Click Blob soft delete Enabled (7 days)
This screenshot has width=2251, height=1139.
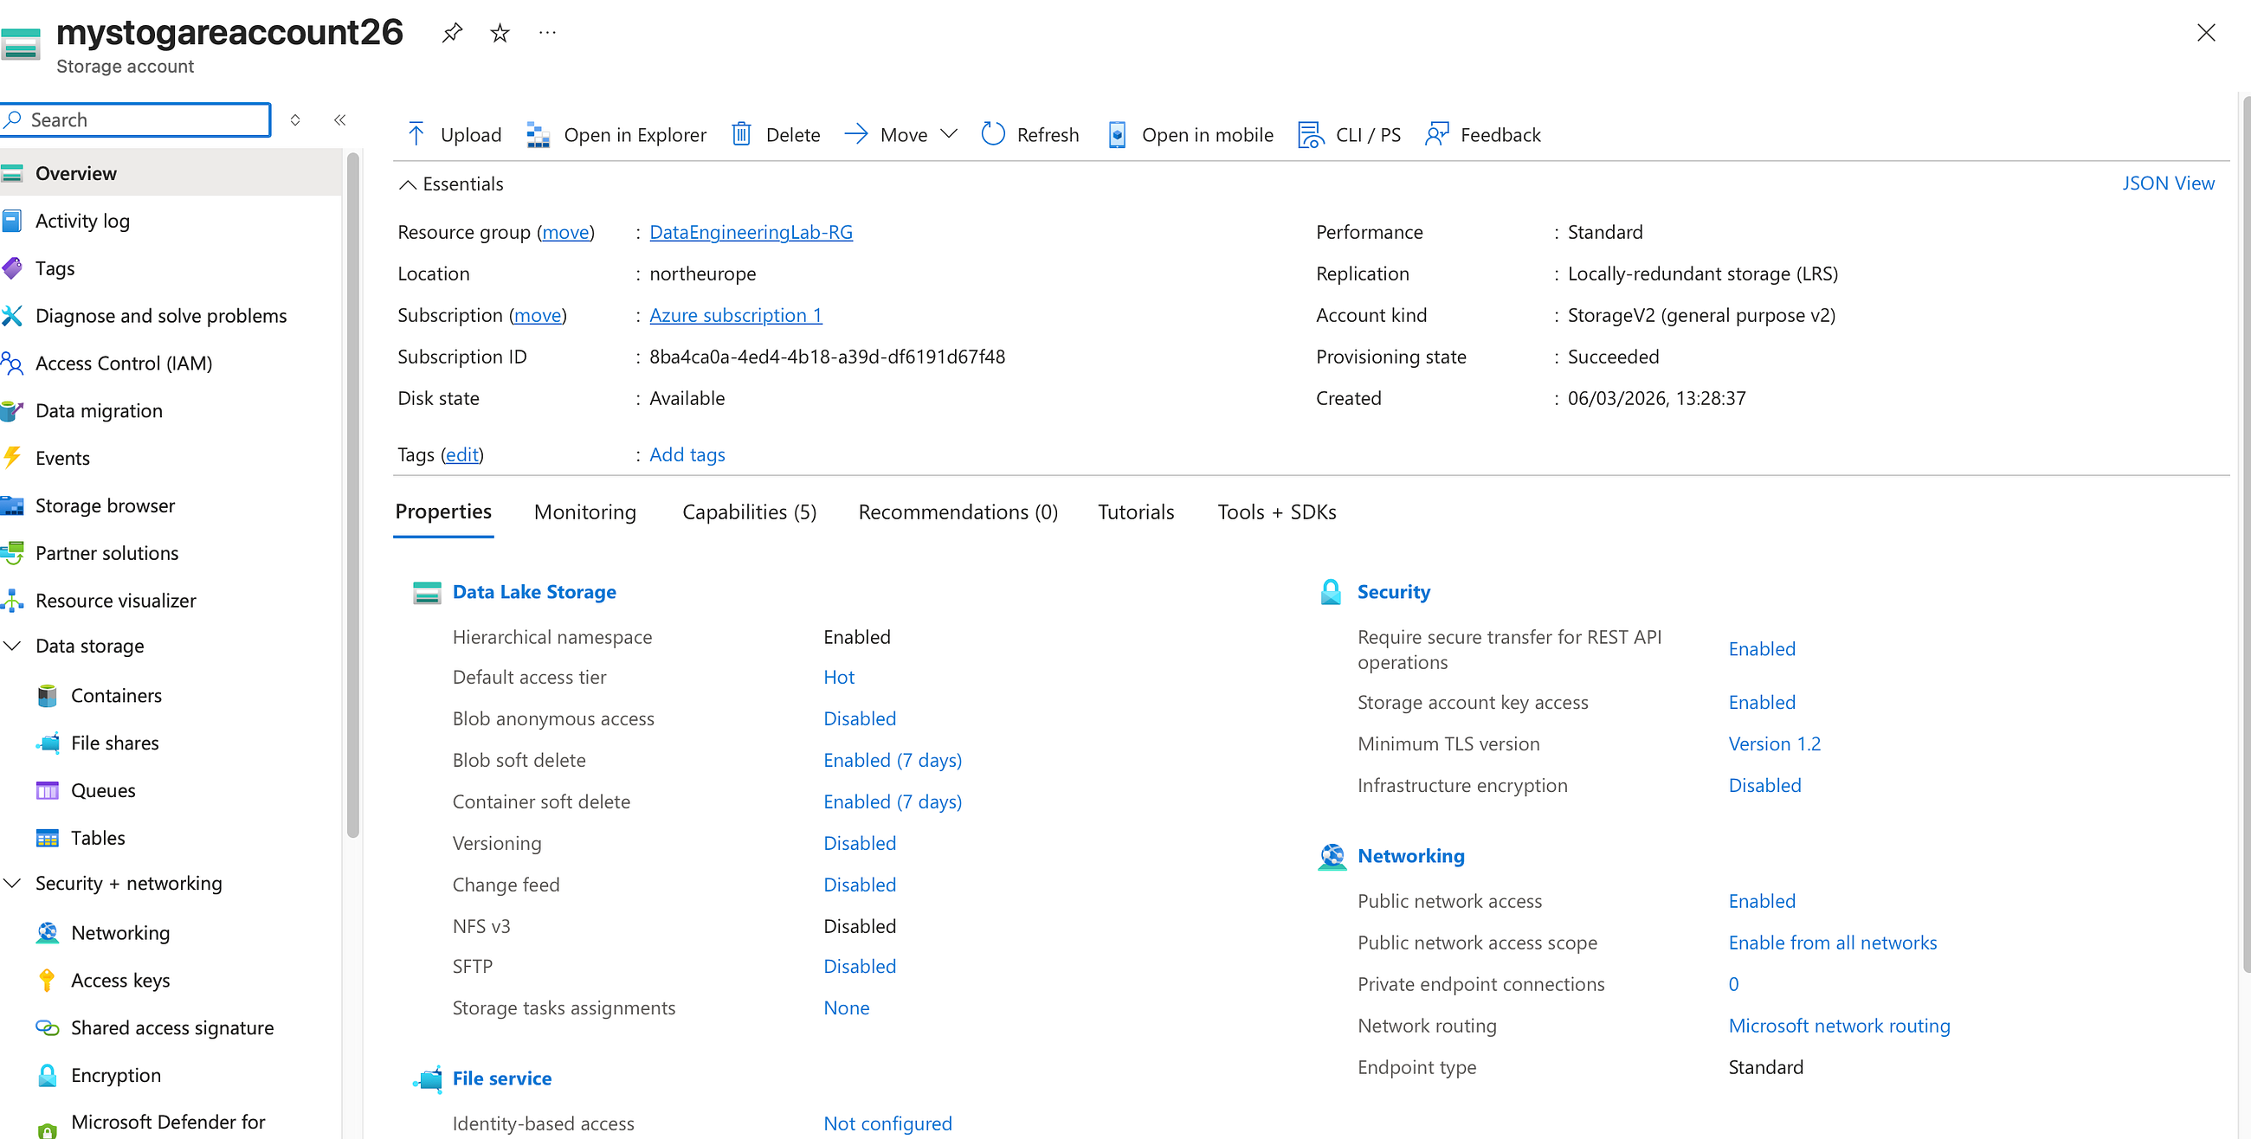coord(893,760)
